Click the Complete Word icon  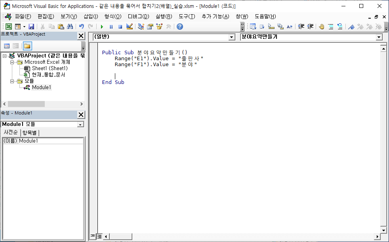290,27
